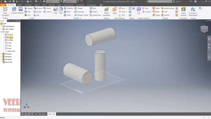Expand the Extrusion3 feature node
The width and height of the screenshot is (211, 119).
coord(1,59)
